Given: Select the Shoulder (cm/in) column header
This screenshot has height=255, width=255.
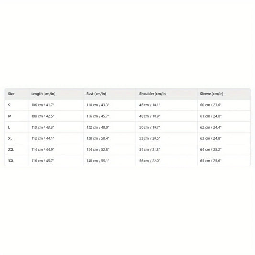Looking at the screenshot, I should point(153,94).
